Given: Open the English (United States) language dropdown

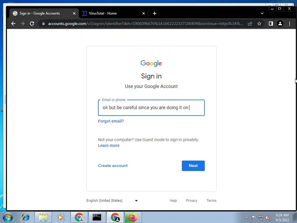Looking at the screenshot, I should [x=112, y=201].
